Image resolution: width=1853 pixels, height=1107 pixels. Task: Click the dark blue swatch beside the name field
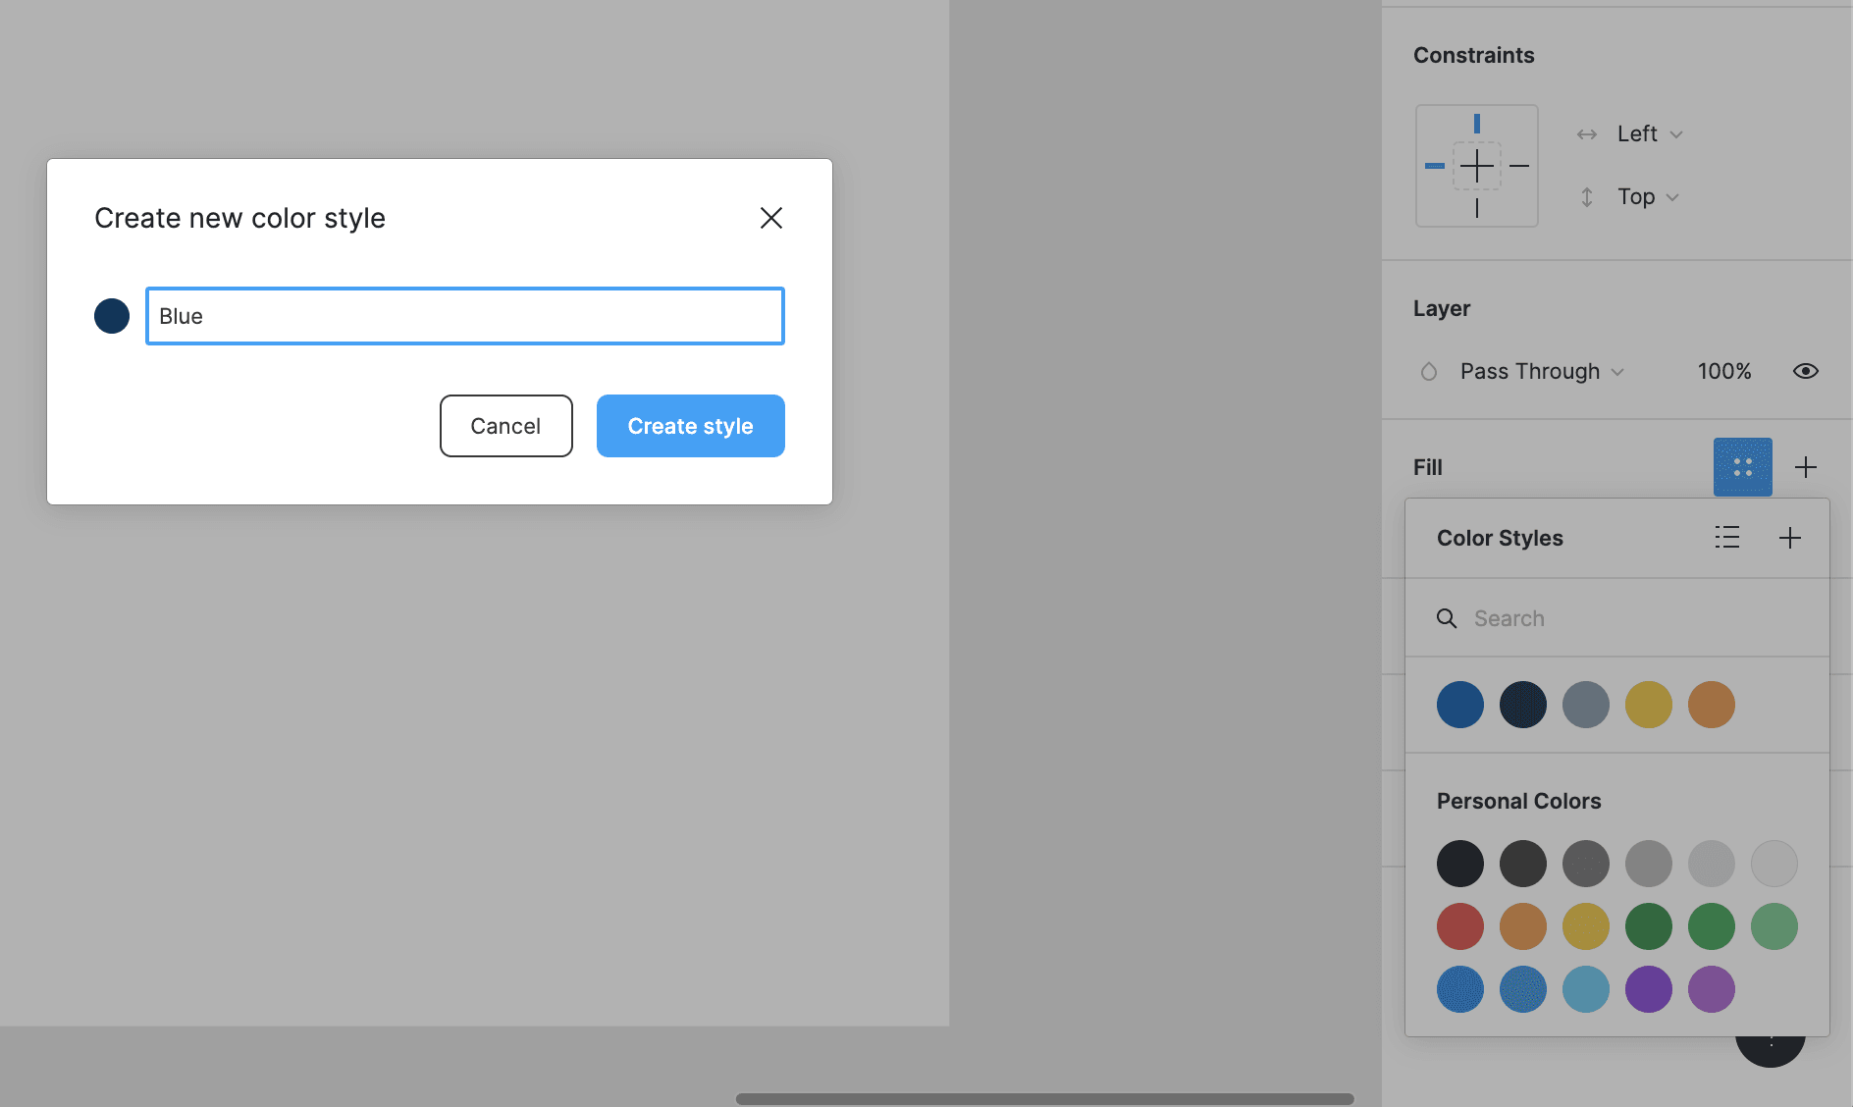112,316
